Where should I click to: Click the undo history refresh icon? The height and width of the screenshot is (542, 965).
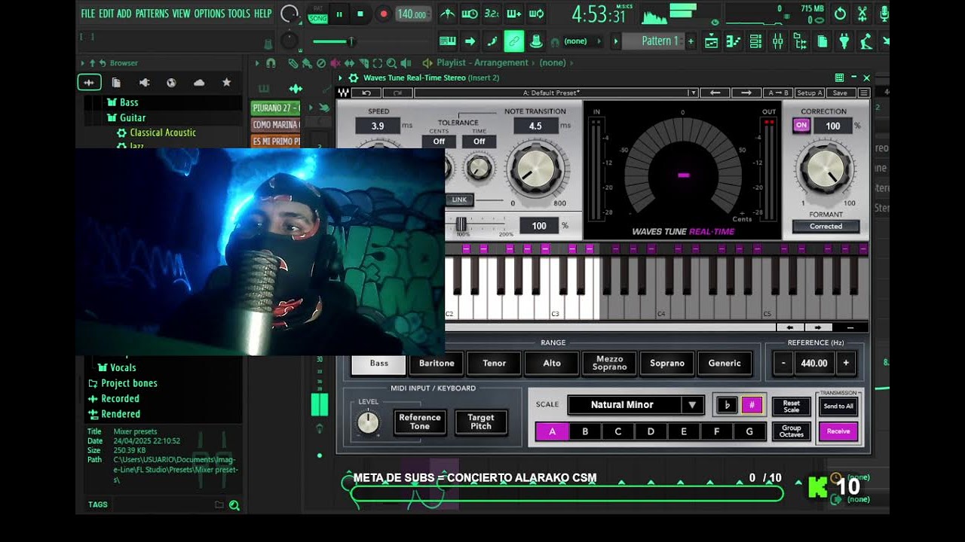click(x=841, y=14)
